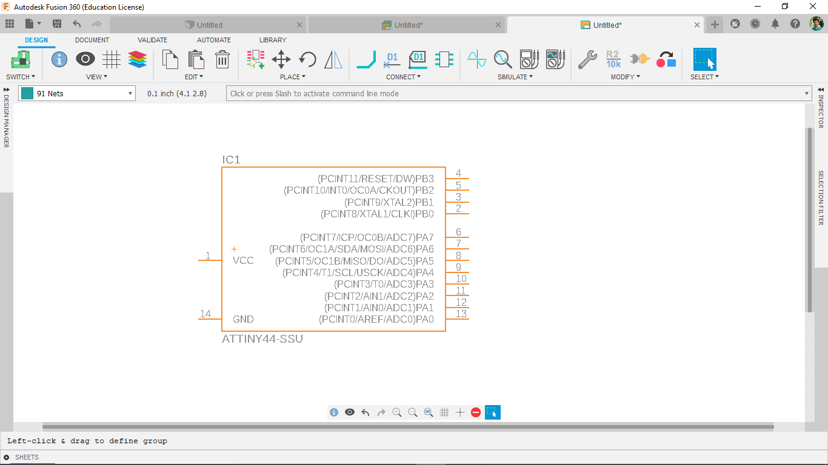Switch to the AUTOMATE ribbon tab

coord(214,40)
